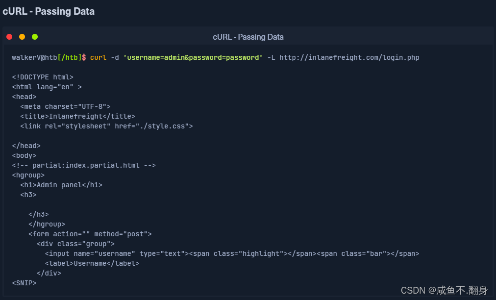Click the curl command word

point(98,57)
